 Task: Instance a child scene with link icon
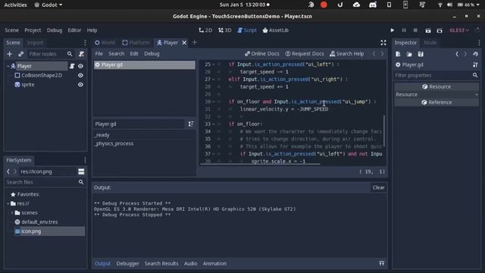click(20, 54)
